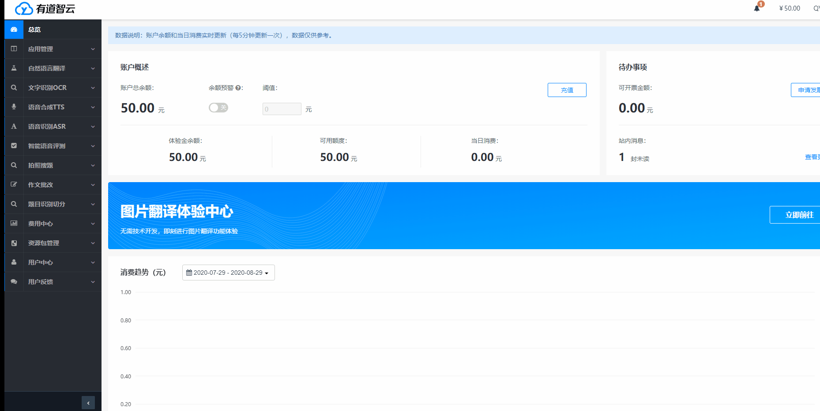The height and width of the screenshot is (411, 820).
Task: Open the 2020-07-29 - 2020-08-29 date range dropdown
Action: (229, 273)
